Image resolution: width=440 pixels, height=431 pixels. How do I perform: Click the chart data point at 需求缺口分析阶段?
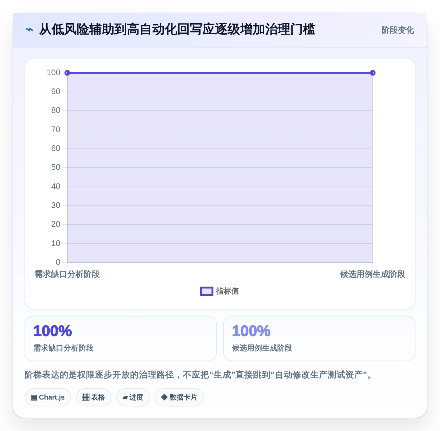pos(67,73)
